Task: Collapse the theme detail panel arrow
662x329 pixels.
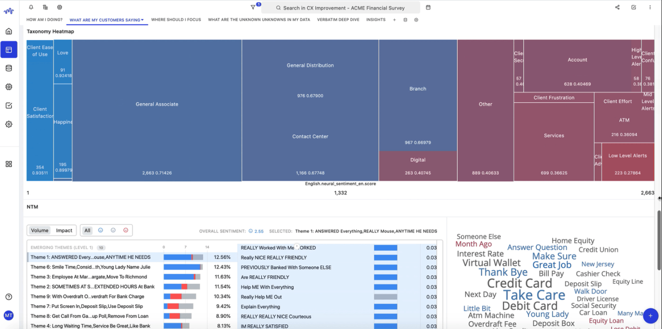Action: pos(297,247)
